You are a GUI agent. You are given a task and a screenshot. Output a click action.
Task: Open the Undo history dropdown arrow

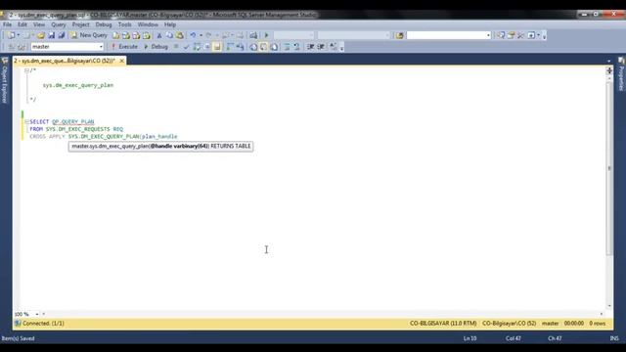click(201, 35)
